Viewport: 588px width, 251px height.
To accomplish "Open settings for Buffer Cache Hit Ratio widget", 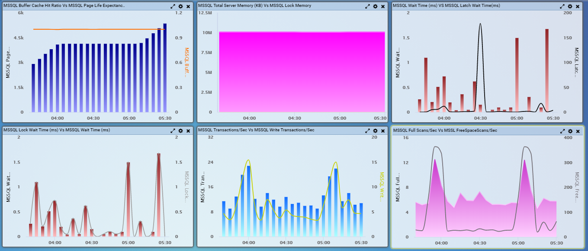I will pos(180,6).
